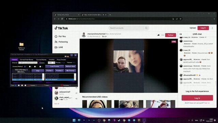
Task: Click the live video player
Action: (129, 66)
